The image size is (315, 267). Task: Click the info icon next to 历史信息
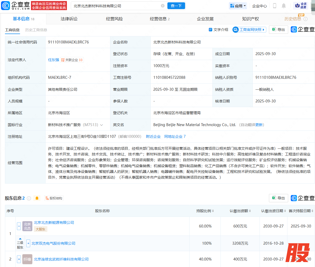click(x=306, y=19)
